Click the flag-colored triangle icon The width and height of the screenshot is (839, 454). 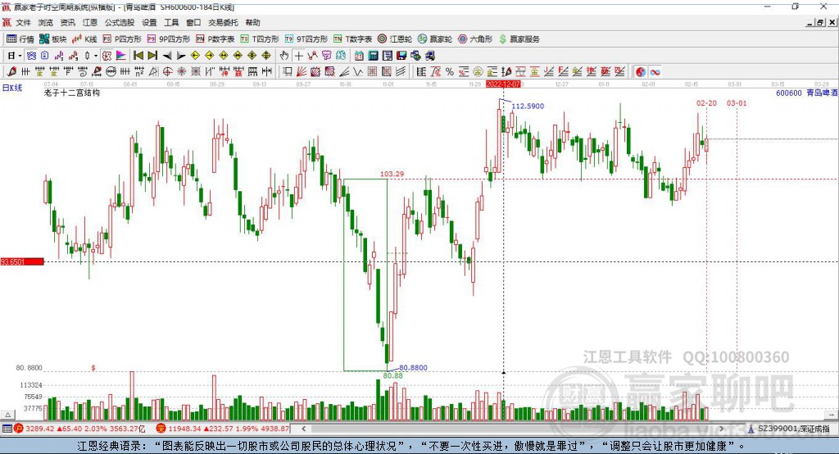121,56
